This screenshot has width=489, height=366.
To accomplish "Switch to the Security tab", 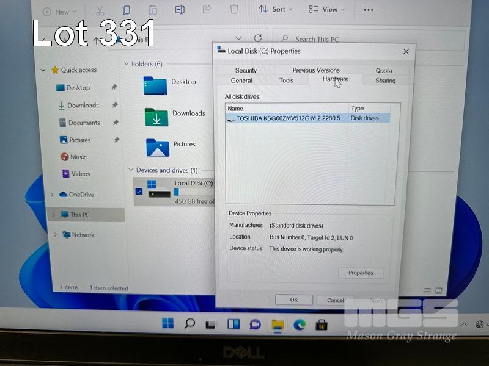I will 246,70.
